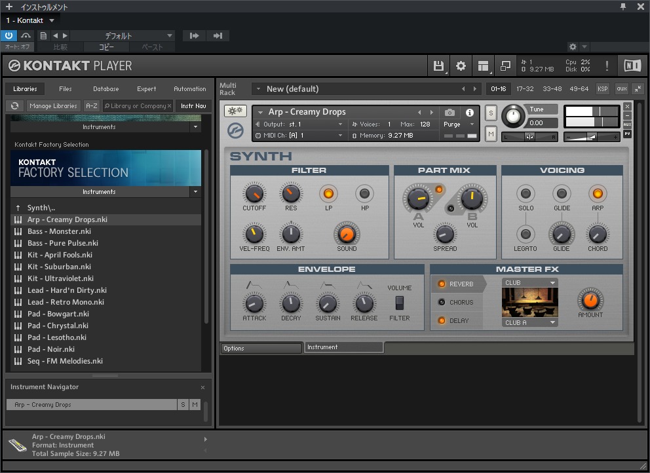Select the Options tab
The image size is (650, 473).
pos(261,349)
